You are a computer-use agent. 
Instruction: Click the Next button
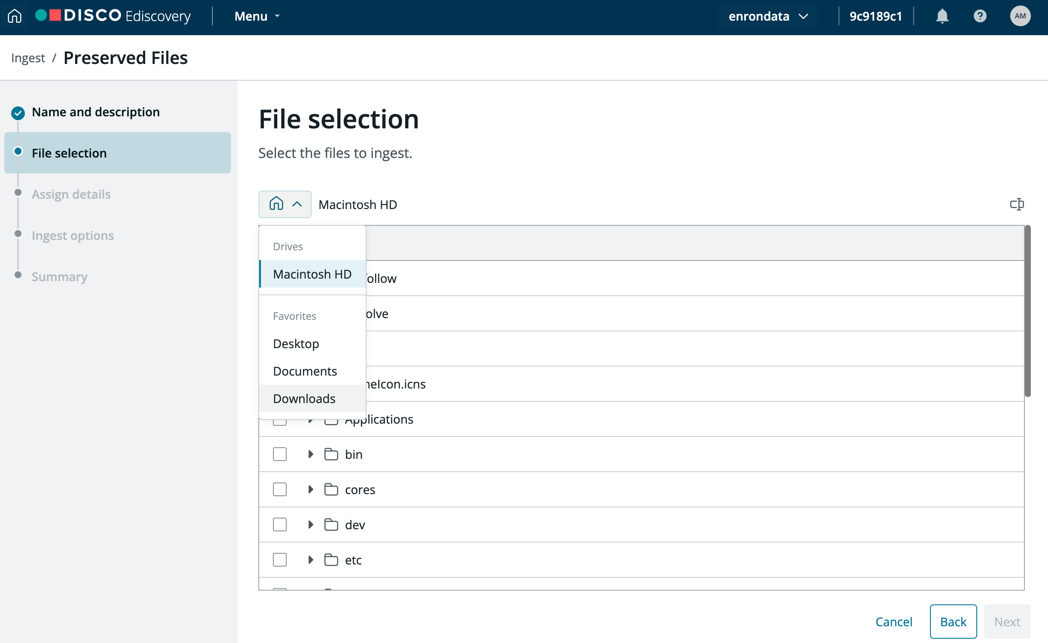coord(1007,622)
